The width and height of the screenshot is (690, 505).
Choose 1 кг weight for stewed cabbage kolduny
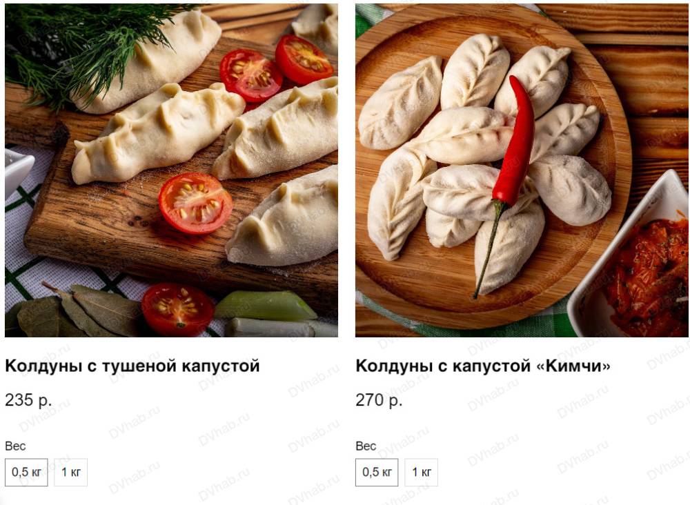point(71,472)
